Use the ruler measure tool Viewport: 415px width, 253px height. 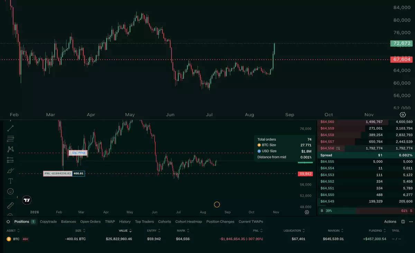[10, 205]
